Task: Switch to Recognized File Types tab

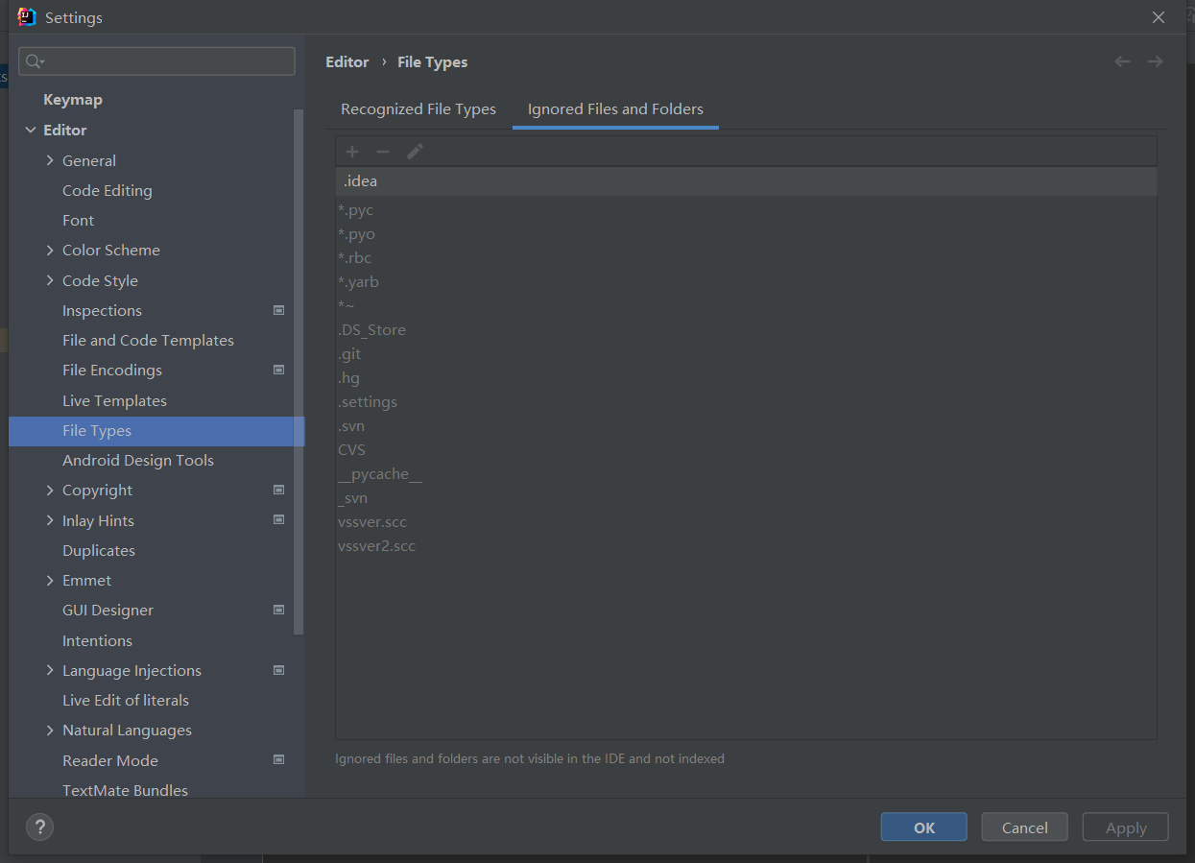Action: pyautogui.click(x=418, y=109)
